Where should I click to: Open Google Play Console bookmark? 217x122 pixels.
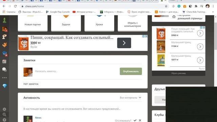(58, 12)
